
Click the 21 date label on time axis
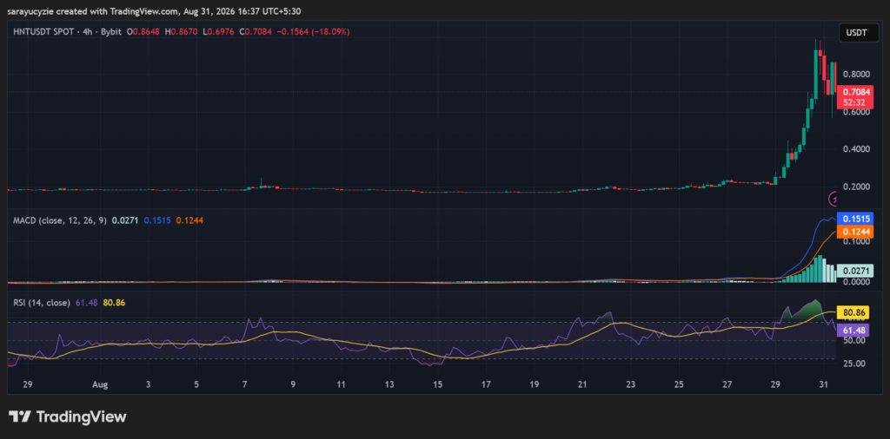tap(582, 384)
